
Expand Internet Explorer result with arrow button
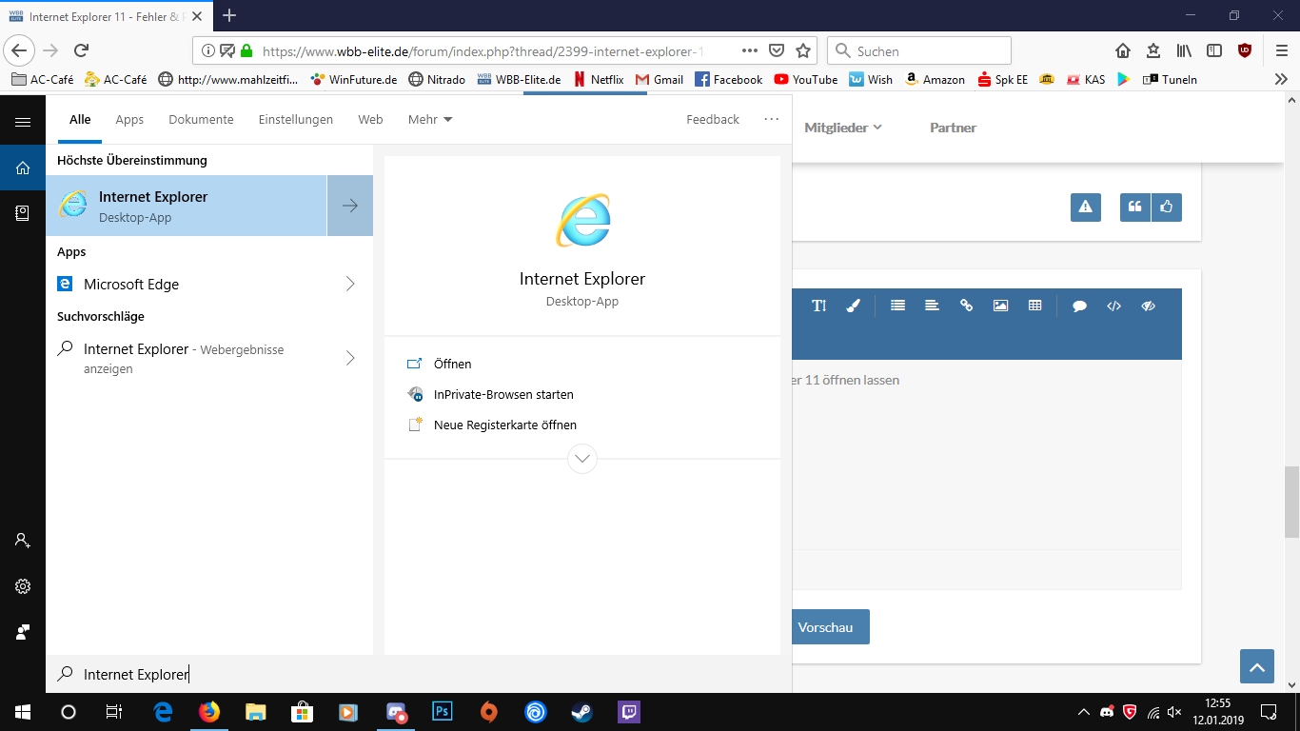pyautogui.click(x=350, y=206)
